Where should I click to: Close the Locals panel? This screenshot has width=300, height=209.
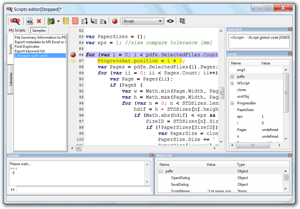pyautogui.click(x=290, y=54)
